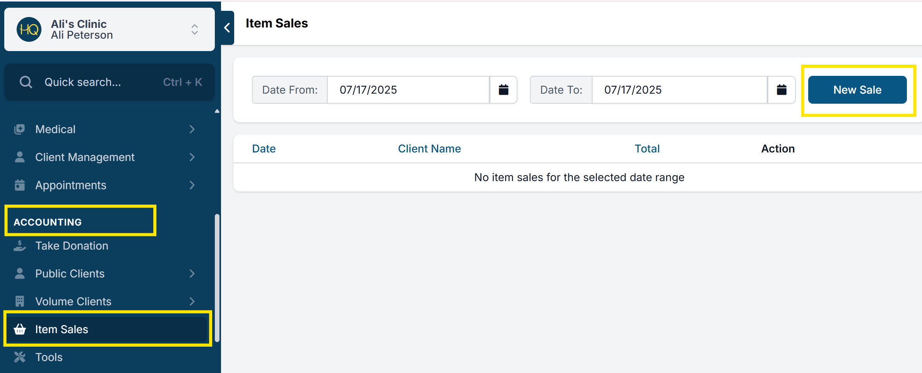Sort by Client Name column header

[429, 149]
